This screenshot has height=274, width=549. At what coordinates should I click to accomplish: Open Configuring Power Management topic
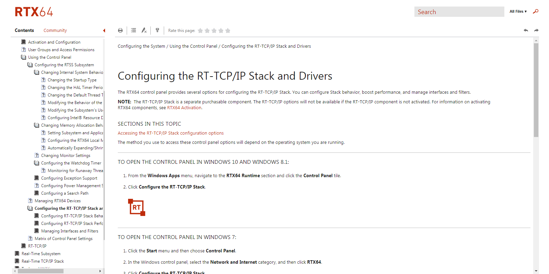pyautogui.click(x=72, y=185)
